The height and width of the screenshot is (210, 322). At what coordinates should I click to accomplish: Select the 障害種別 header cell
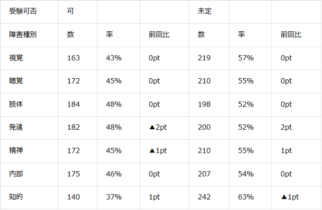pyautogui.click(x=23, y=35)
